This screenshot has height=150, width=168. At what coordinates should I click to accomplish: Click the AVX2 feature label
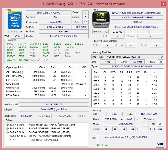(x=57, y=47)
